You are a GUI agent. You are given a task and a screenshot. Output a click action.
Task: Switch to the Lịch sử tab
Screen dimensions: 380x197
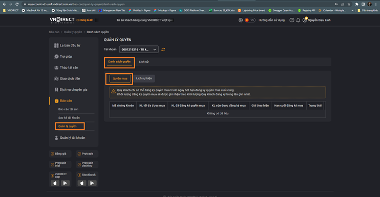click(144, 62)
